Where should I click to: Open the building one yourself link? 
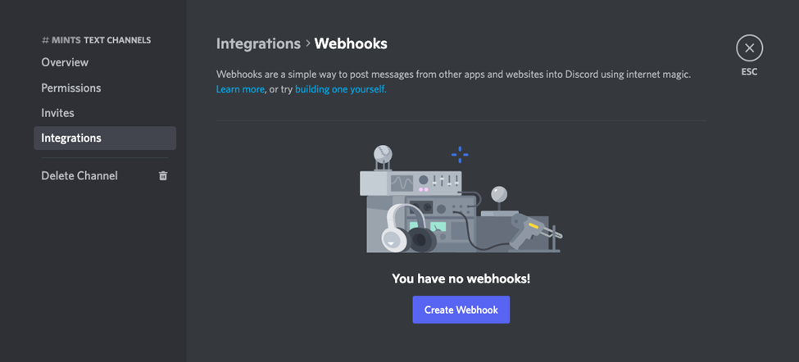(x=340, y=89)
